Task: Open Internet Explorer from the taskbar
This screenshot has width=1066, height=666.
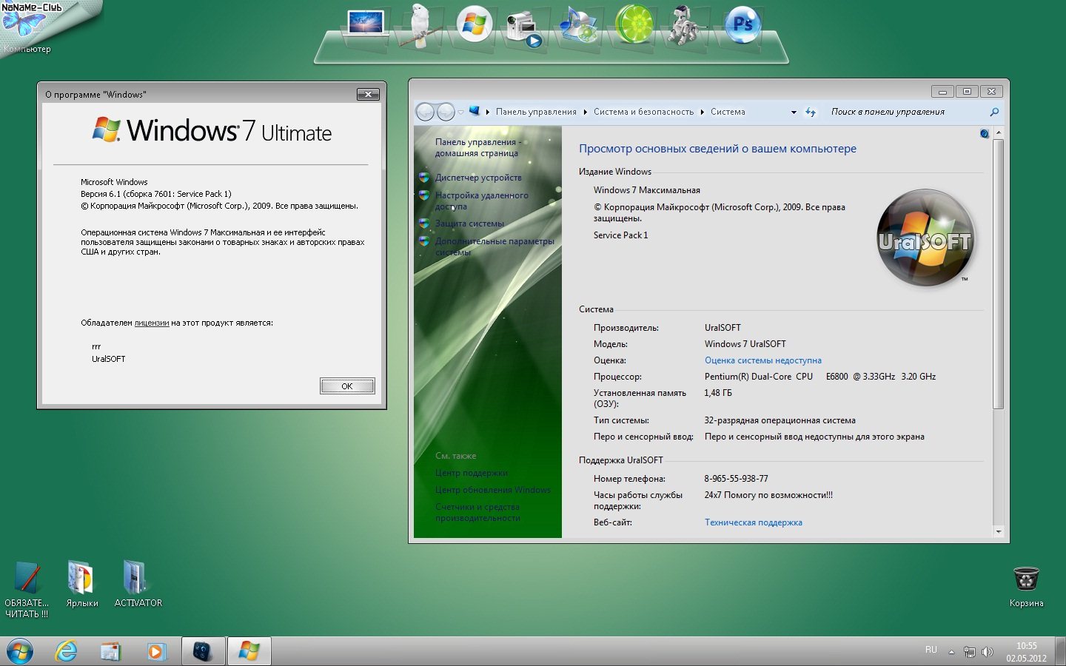Action: 67,651
